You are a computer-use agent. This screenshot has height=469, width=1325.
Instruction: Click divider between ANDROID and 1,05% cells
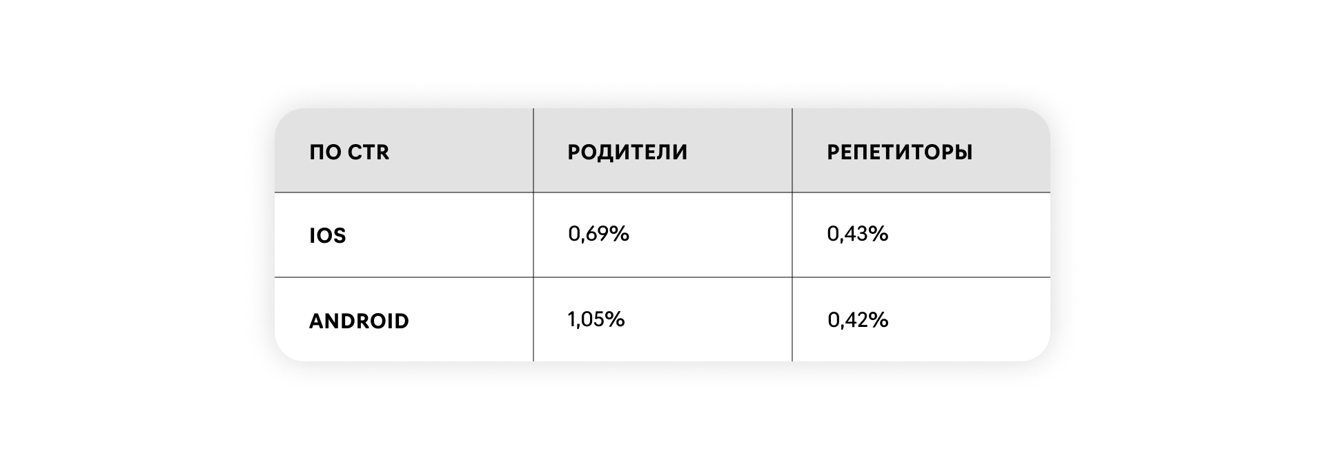533,319
